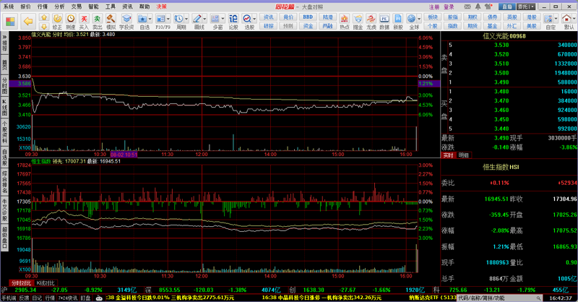Click the chat robot icon in status bar
Screen dimensions: 578x302
click(99, 298)
